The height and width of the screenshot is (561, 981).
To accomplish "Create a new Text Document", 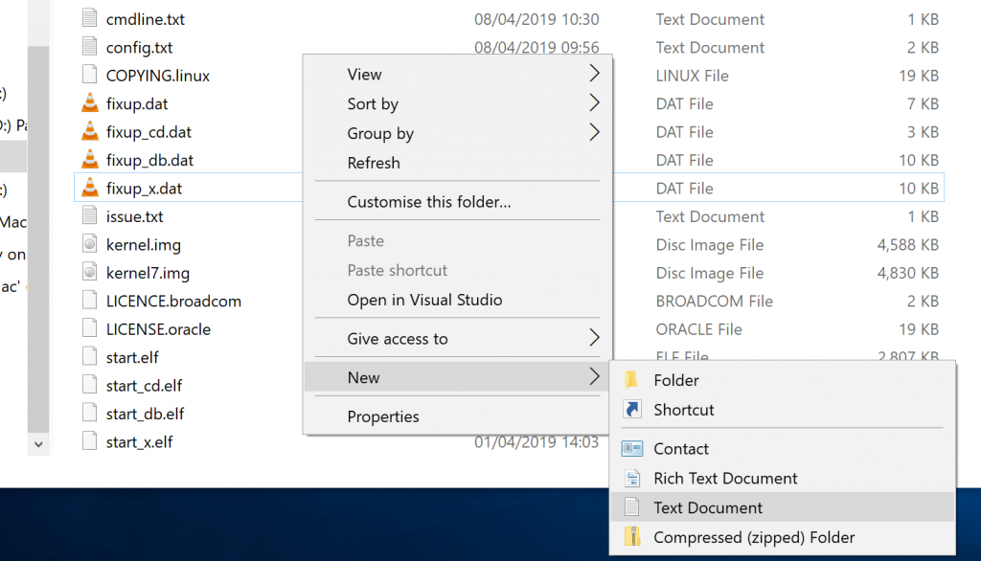I will 708,508.
